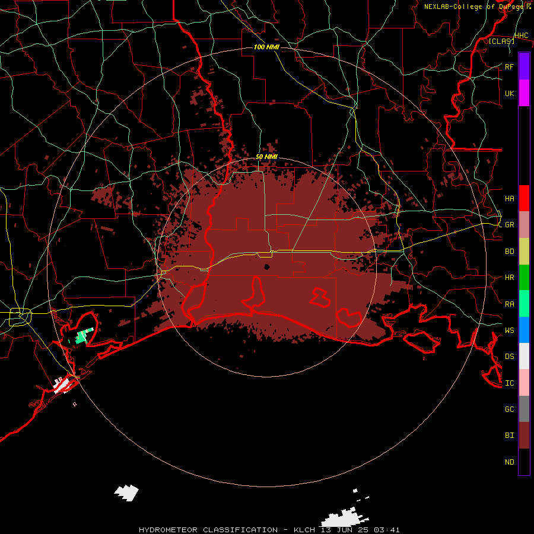Click the BI dark red legend swatch
The image size is (534, 534).
(x=524, y=436)
